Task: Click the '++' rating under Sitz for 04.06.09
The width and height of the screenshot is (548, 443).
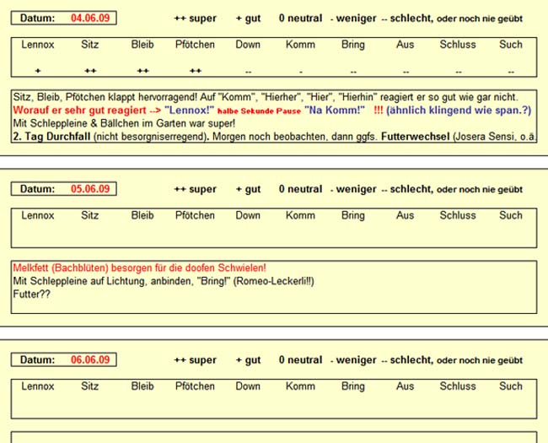Action: [x=90, y=71]
